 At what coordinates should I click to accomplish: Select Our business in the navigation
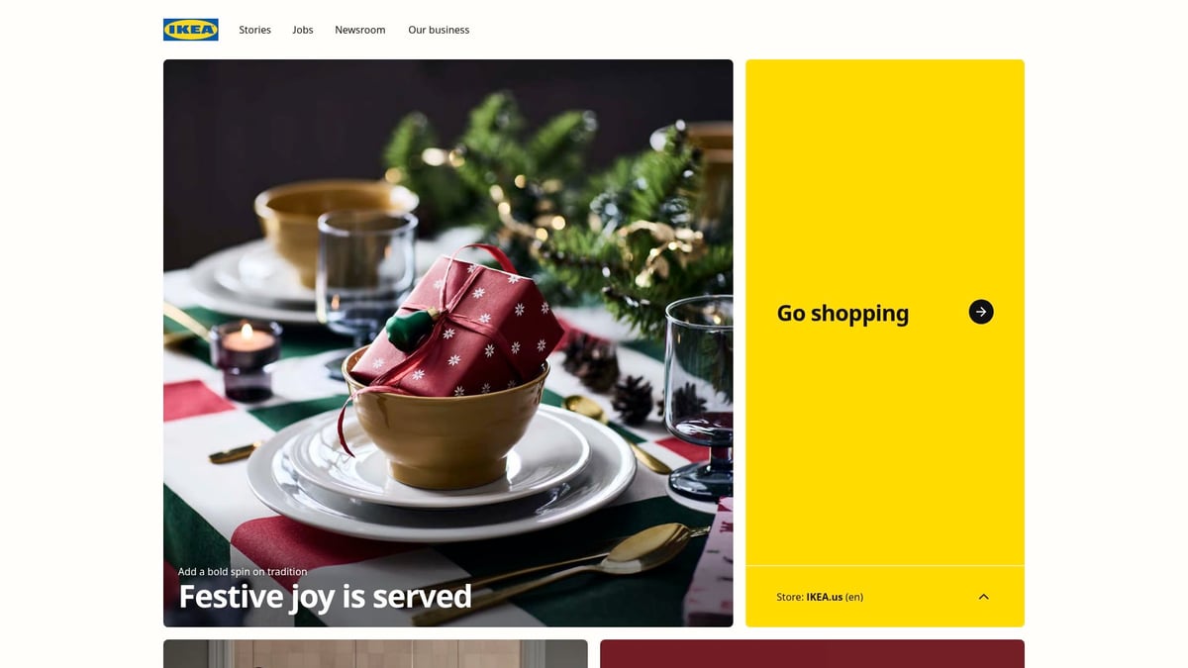click(439, 30)
